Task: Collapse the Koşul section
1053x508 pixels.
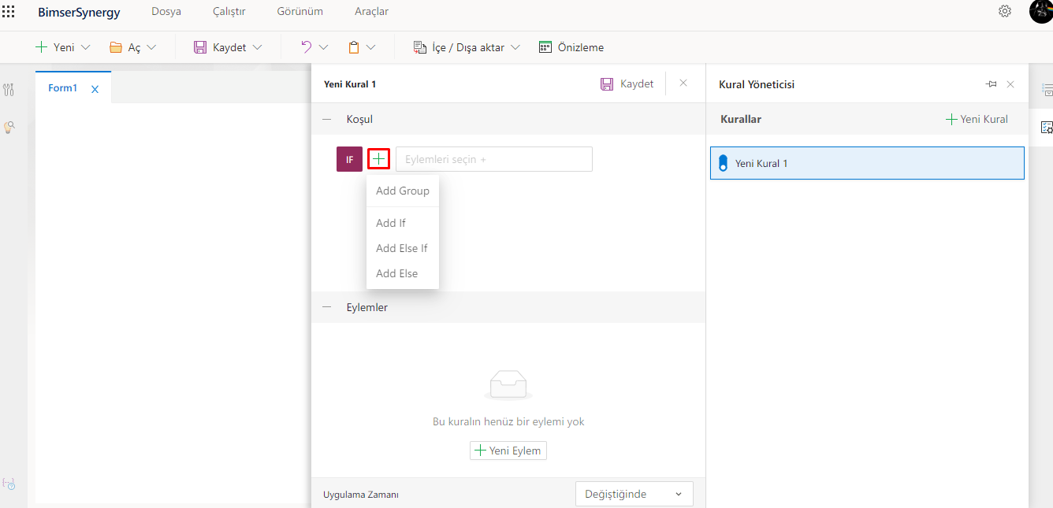Action: tap(326, 119)
